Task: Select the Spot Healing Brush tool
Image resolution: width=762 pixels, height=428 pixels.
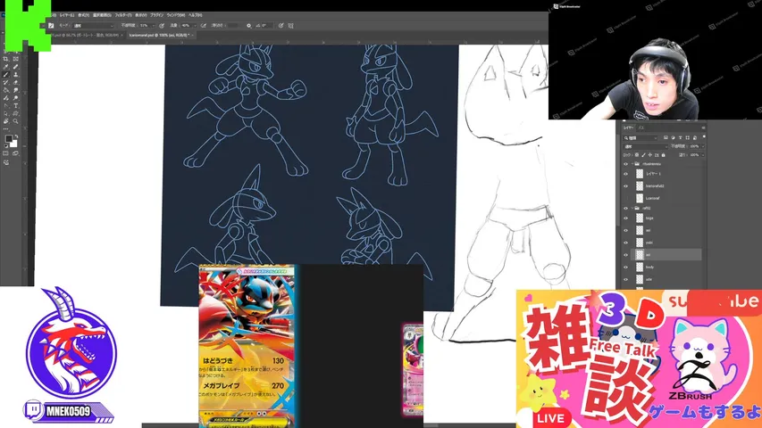Action: point(15,67)
